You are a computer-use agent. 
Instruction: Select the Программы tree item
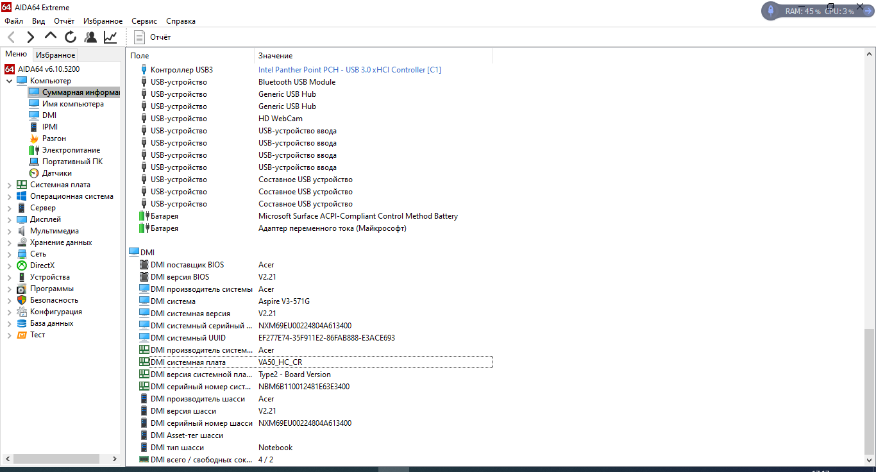pyautogui.click(x=52, y=289)
